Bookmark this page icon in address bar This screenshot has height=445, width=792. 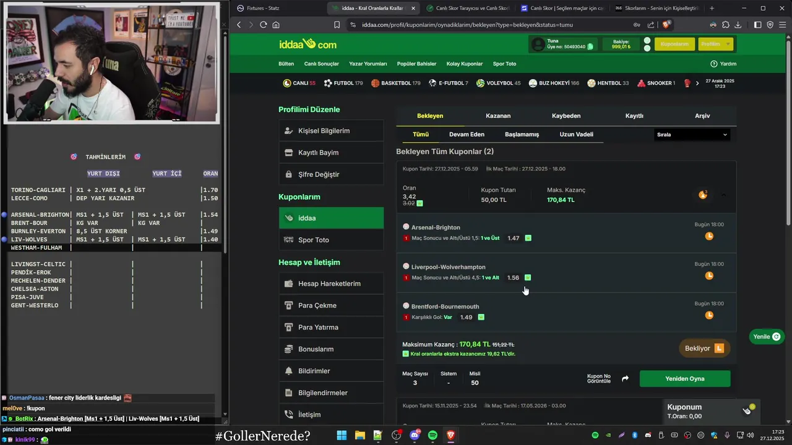pos(337,25)
